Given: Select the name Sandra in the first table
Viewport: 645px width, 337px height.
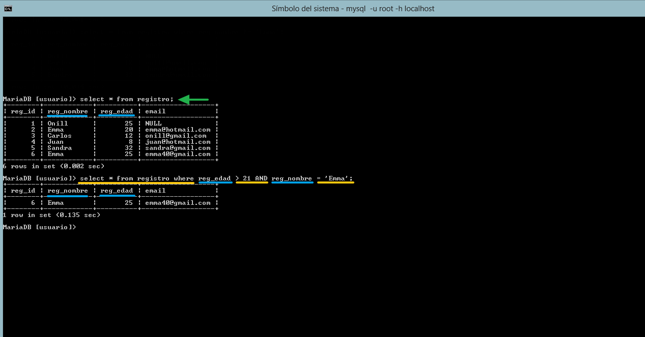Looking at the screenshot, I should click(x=60, y=148).
